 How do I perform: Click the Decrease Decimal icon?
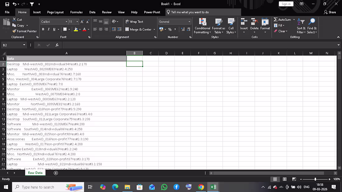pos(188,29)
